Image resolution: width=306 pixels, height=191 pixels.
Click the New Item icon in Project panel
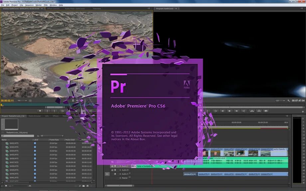pos(87,186)
